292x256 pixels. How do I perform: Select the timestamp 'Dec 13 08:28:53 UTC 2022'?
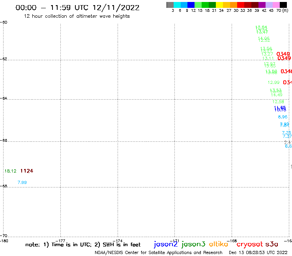click(x=258, y=252)
